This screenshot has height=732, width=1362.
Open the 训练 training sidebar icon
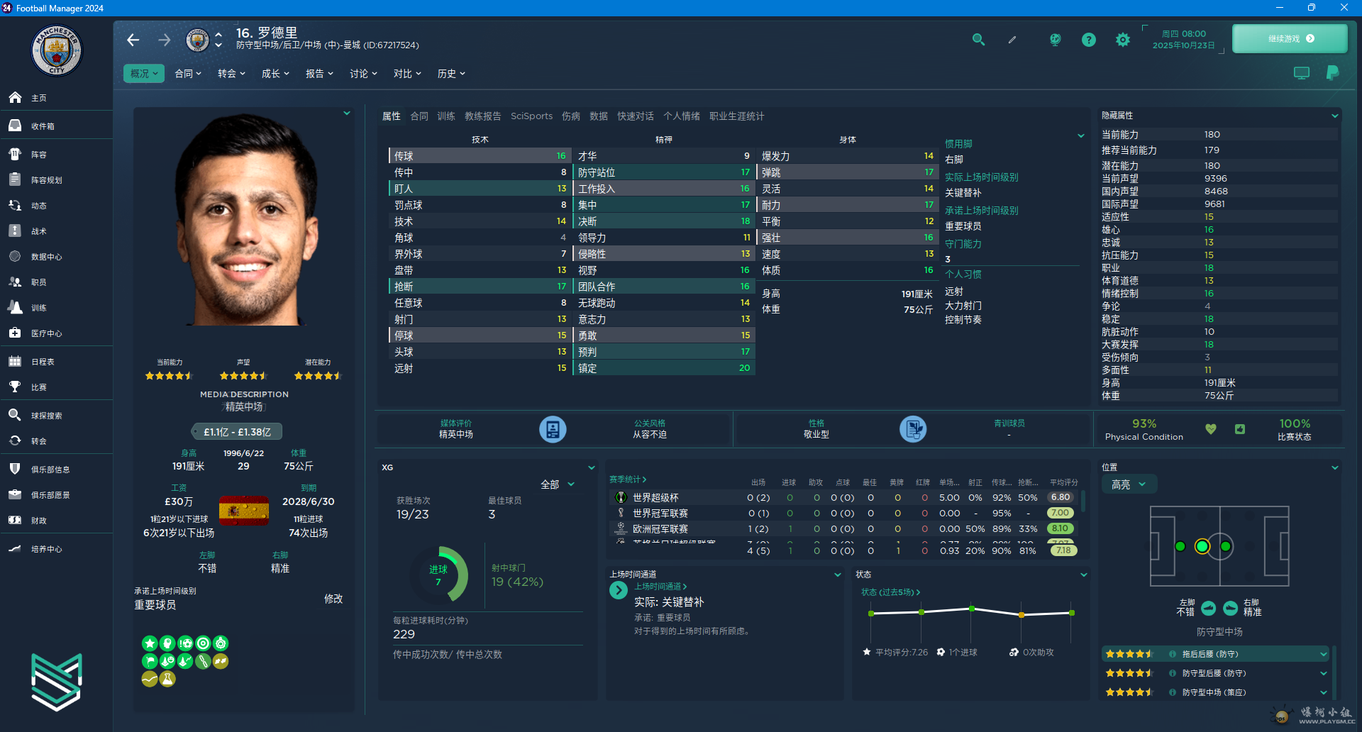(x=15, y=307)
